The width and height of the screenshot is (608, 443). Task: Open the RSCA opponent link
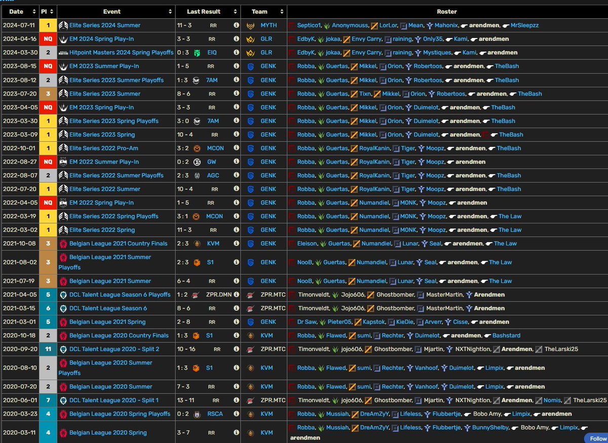click(x=215, y=414)
